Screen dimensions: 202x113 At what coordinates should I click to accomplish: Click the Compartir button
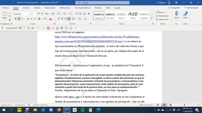tap(174, 8)
